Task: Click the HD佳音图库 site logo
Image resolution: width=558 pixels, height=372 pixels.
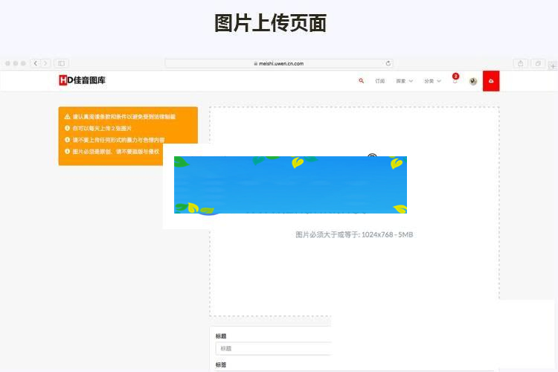Action: [x=83, y=80]
